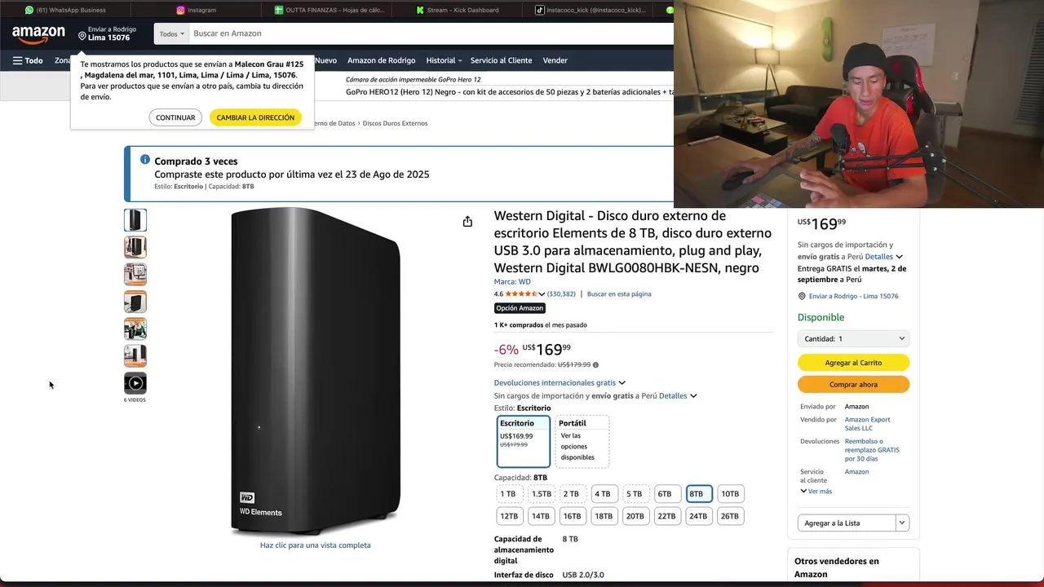Screen dimensions: 1044x587
Task: Select the first product thumbnail image
Action: click(135, 220)
